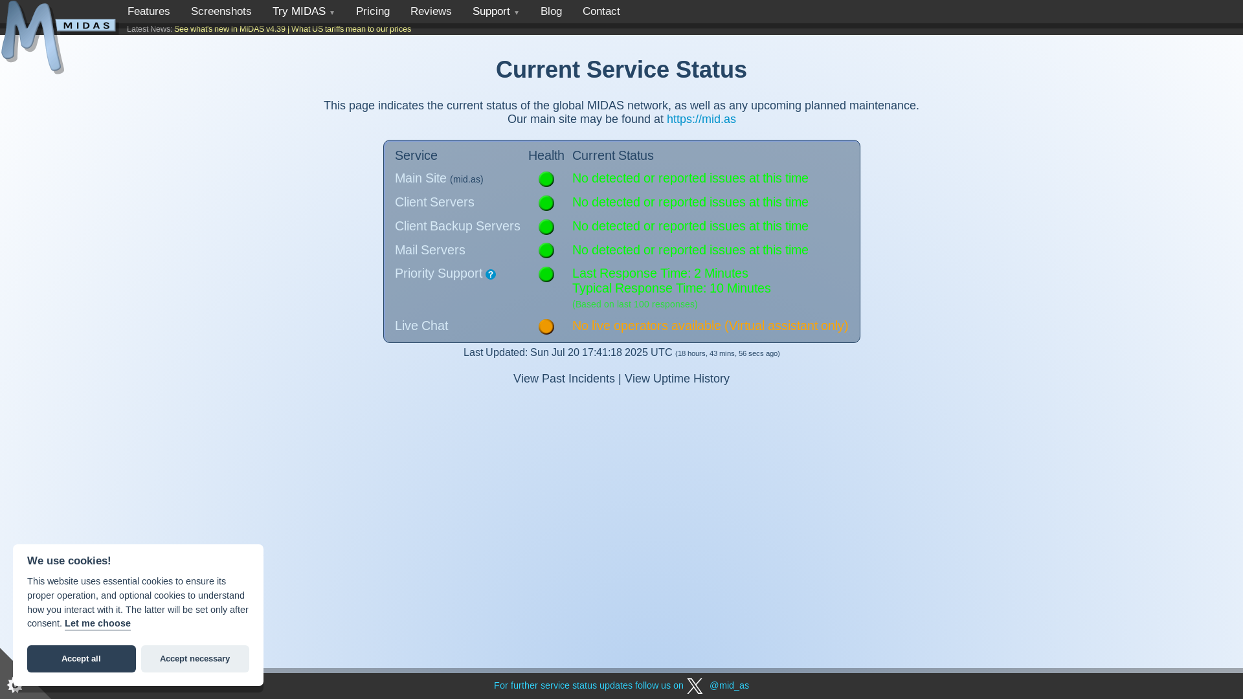Click the X social icon in footer
This screenshot has height=699, width=1243.
(695, 686)
